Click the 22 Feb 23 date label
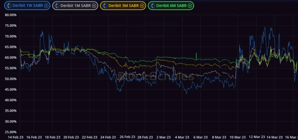Image resolution: width=298 pixels, height=140 pixels. pos(90,137)
